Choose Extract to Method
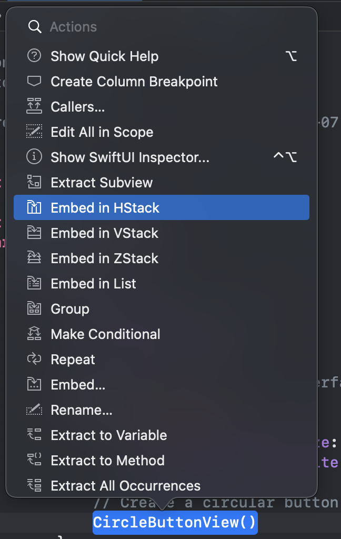The height and width of the screenshot is (539, 341). coord(107,461)
